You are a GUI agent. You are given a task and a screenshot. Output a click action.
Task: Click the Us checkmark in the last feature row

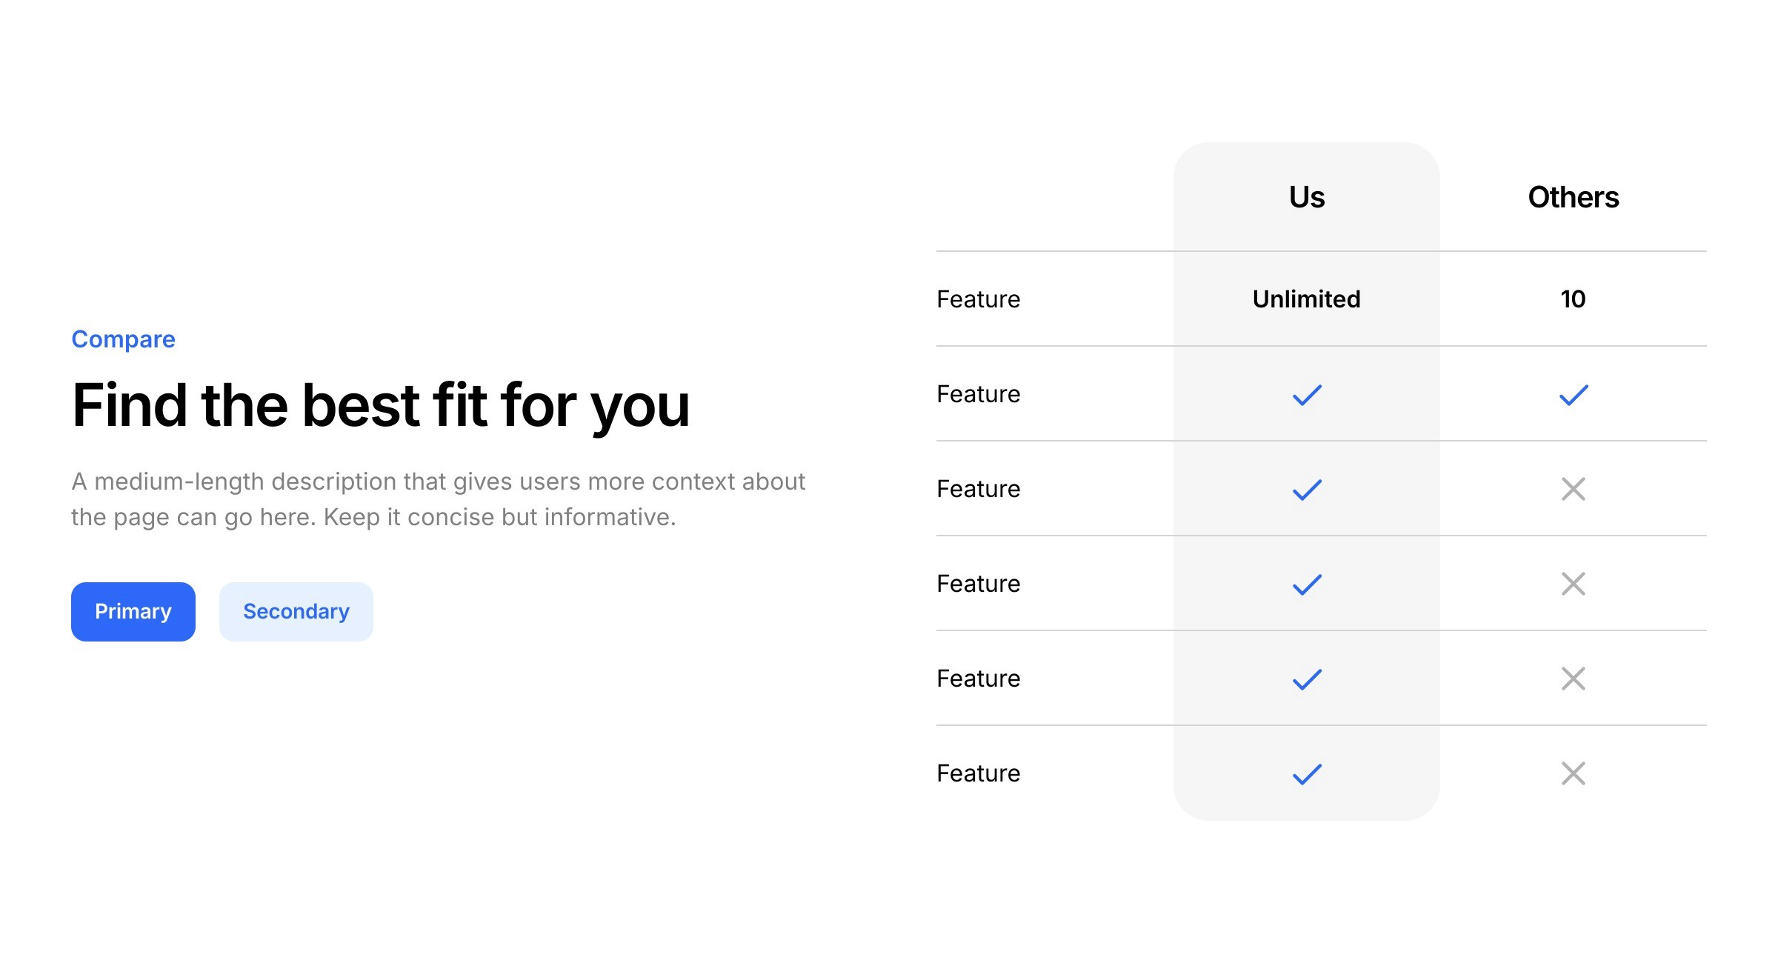pos(1307,774)
